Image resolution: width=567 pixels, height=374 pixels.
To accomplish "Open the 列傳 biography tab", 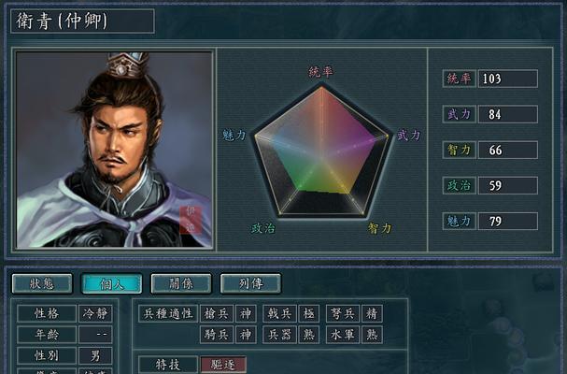I will tap(250, 283).
